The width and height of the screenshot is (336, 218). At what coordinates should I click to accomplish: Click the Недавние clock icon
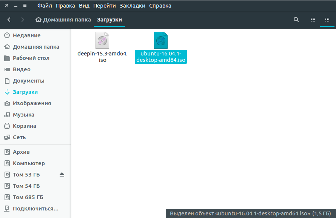[x=7, y=35]
